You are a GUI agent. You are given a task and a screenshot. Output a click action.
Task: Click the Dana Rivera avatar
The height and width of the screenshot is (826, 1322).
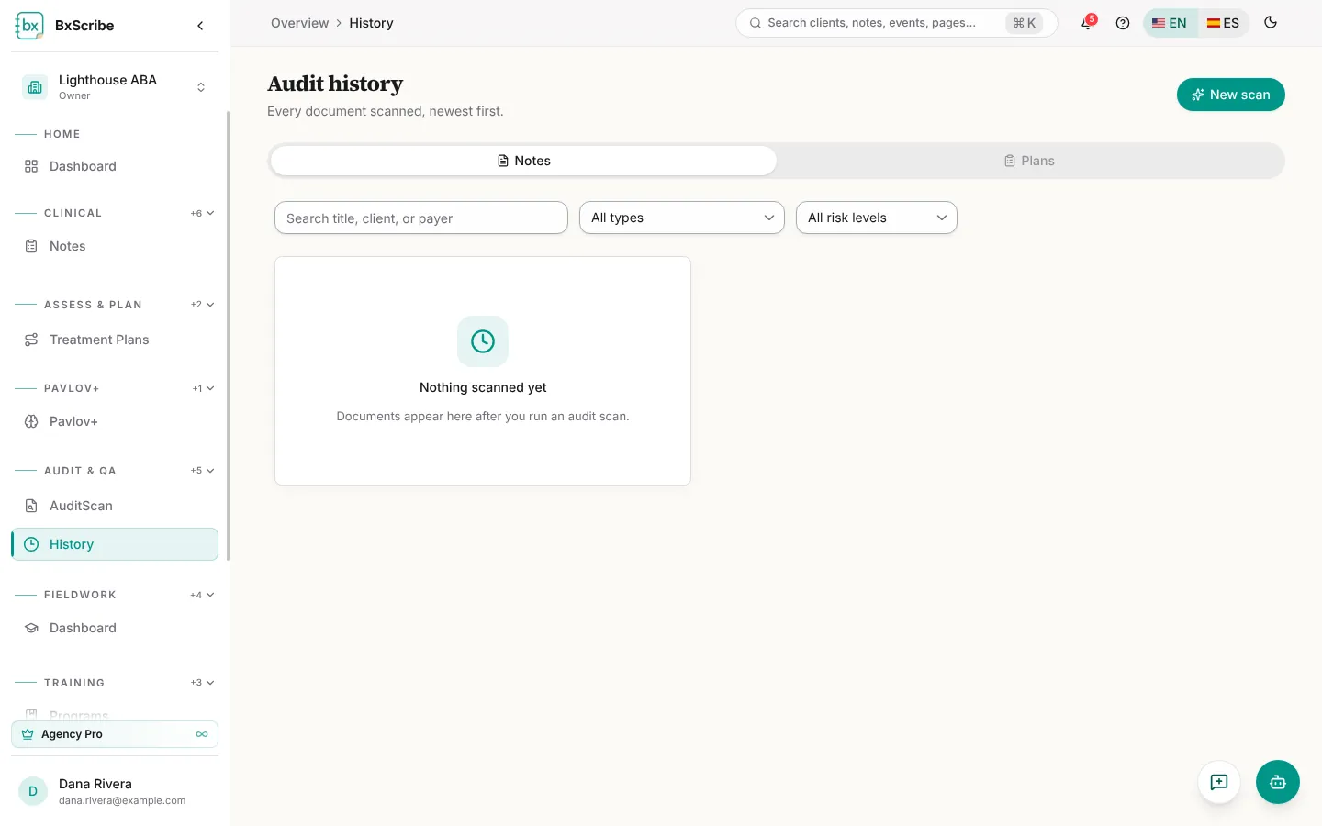(x=33, y=791)
